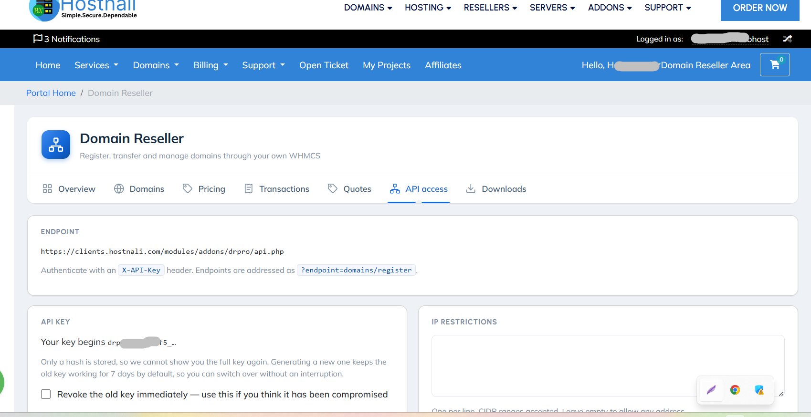Click the X-API-Key code label

[141, 270]
